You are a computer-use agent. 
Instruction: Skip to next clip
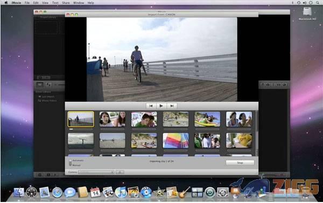[172, 106]
